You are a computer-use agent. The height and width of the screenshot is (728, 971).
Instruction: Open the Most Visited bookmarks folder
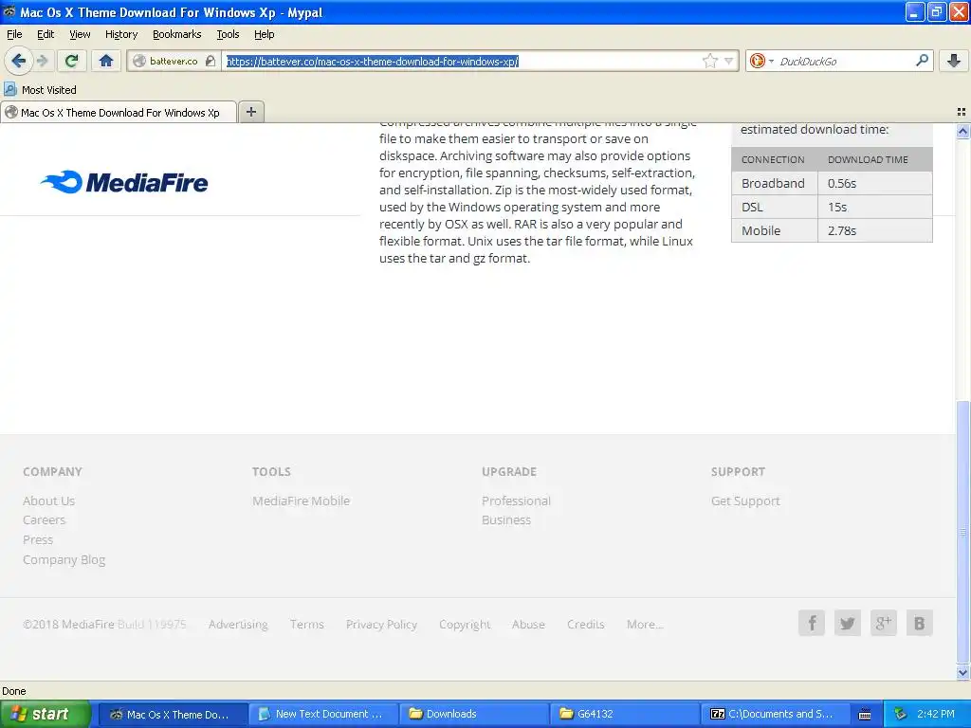tap(41, 90)
